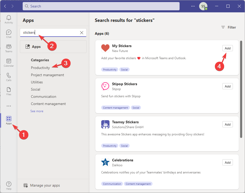The width and height of the screenshot is (245, 193).
Task: Open the My Stickers app title
Action: pos(122,46)
